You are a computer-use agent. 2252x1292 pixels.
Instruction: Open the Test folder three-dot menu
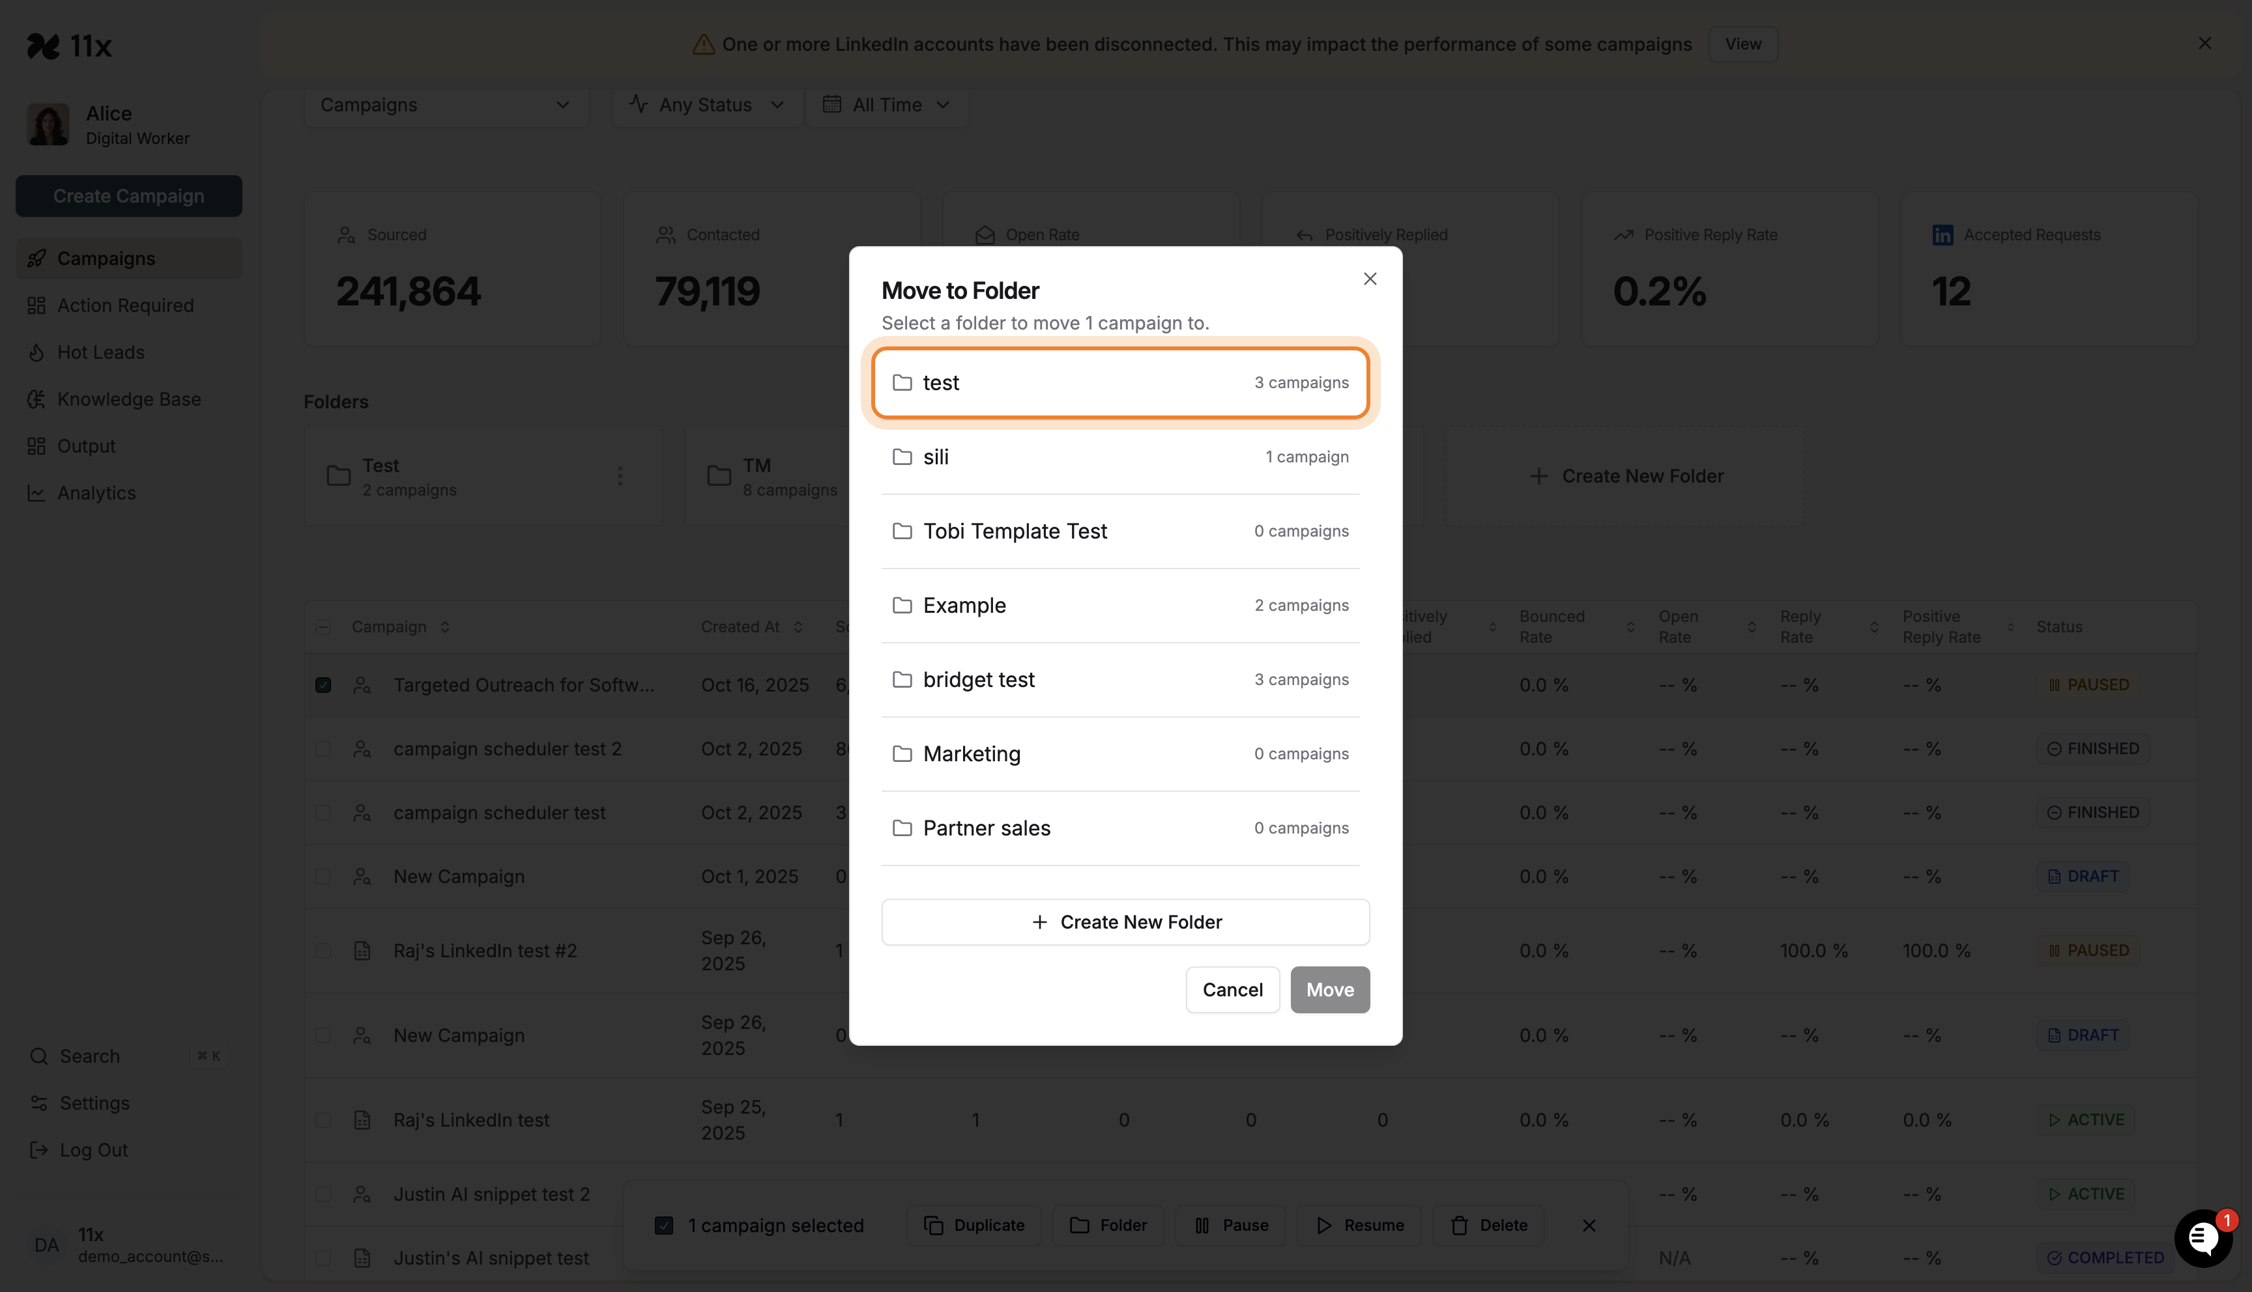pyautogui.click(x=620, y=477)
